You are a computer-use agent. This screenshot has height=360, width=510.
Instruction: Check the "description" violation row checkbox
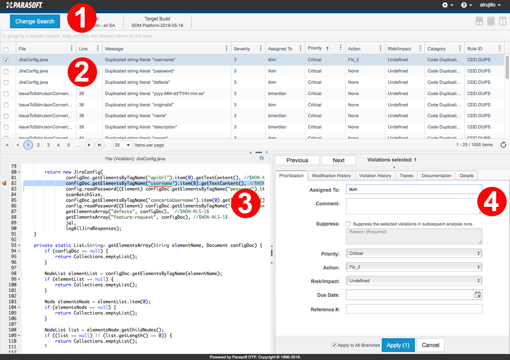(x=6, y=128)
